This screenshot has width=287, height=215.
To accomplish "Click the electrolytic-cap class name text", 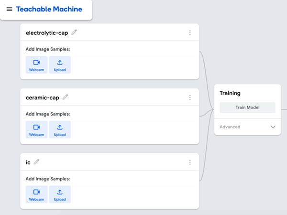I will (x=47, y=33).
